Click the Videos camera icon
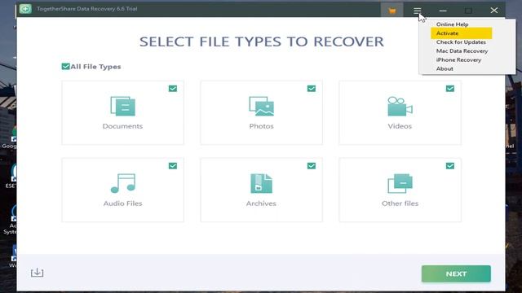 400,106
